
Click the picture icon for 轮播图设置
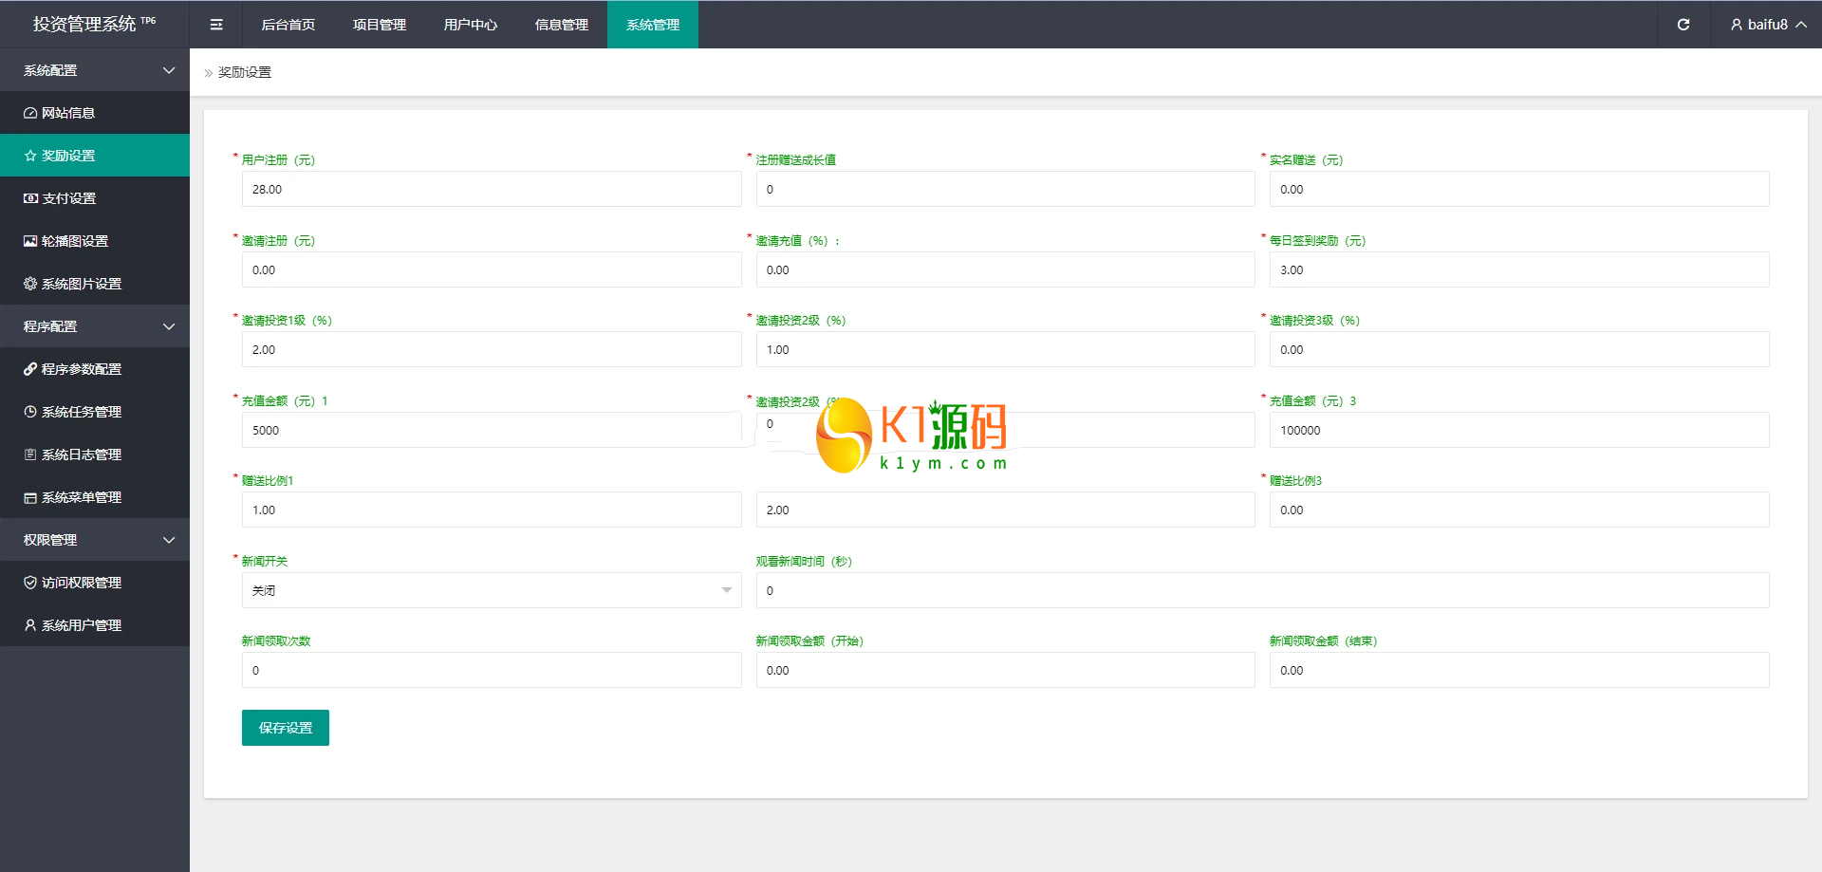click(x=30, y=241)
